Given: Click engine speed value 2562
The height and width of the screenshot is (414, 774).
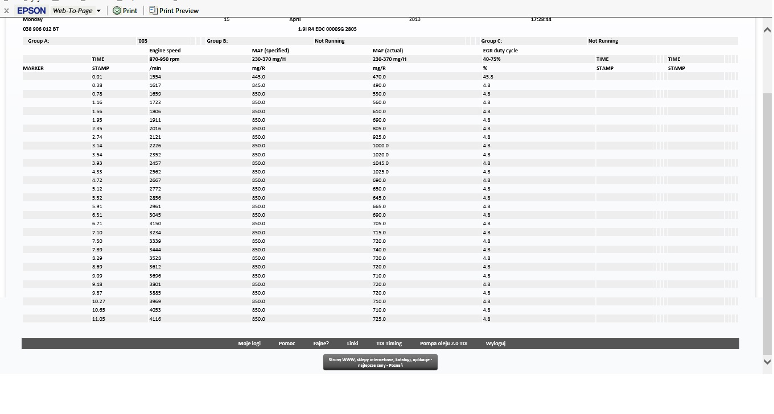Looking at the screenshot, I should click(x=155, y=172).
